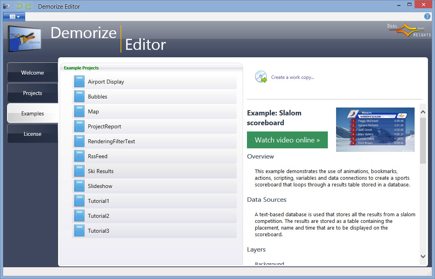Switch to the Welcome tab
This screenshot has height=279, width=435.
click(x=33, y=73)
